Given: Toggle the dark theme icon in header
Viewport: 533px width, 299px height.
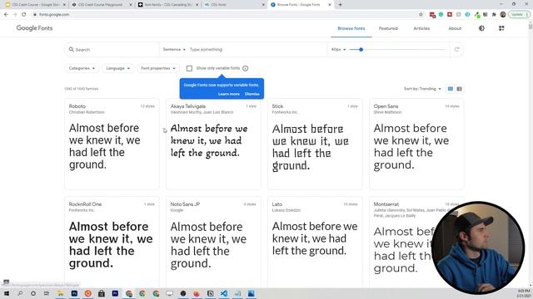Looking at the screenshot, I should point(481,28).
